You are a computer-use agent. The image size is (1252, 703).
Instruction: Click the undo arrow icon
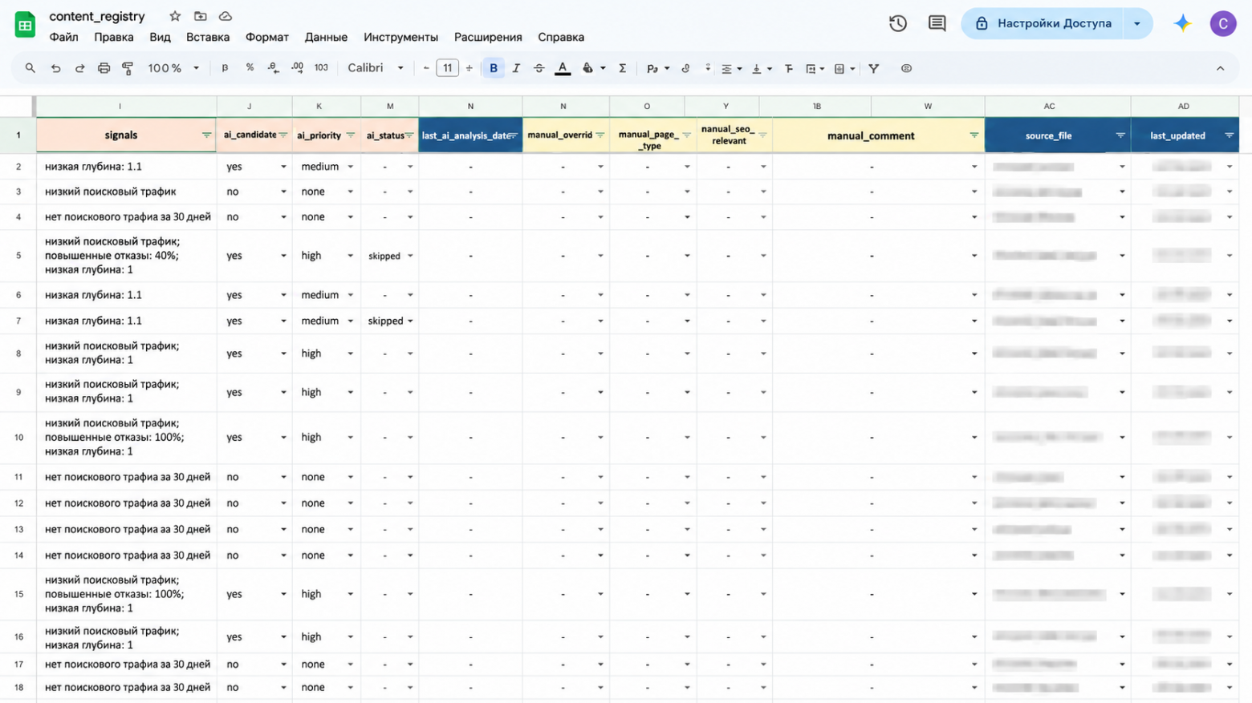coord(55,69)
